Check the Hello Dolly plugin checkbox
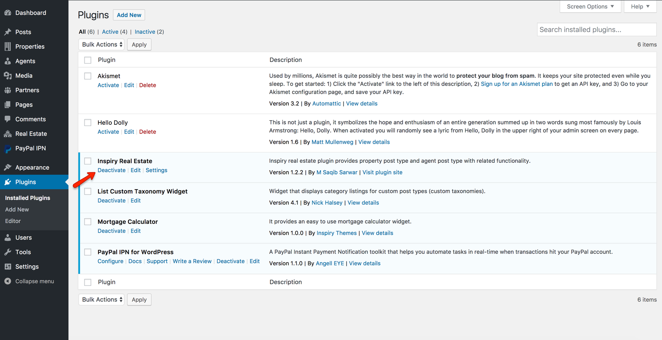Image resolution: width=662 pixels, height=340 pixels. pyautogui.click(x=88, y=123)
